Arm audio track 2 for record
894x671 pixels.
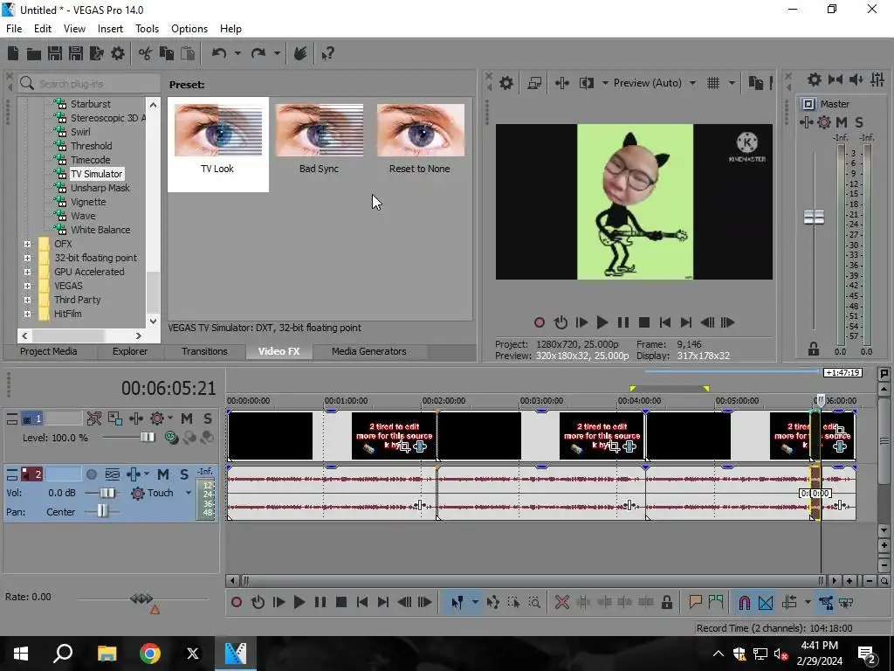click(x=91, y=474)
